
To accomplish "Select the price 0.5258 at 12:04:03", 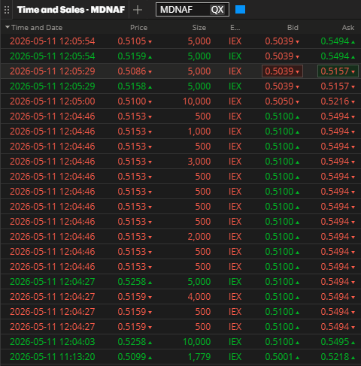I will click(135, 342).
